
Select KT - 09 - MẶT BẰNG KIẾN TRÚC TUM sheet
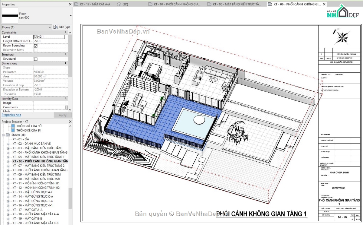36,174
